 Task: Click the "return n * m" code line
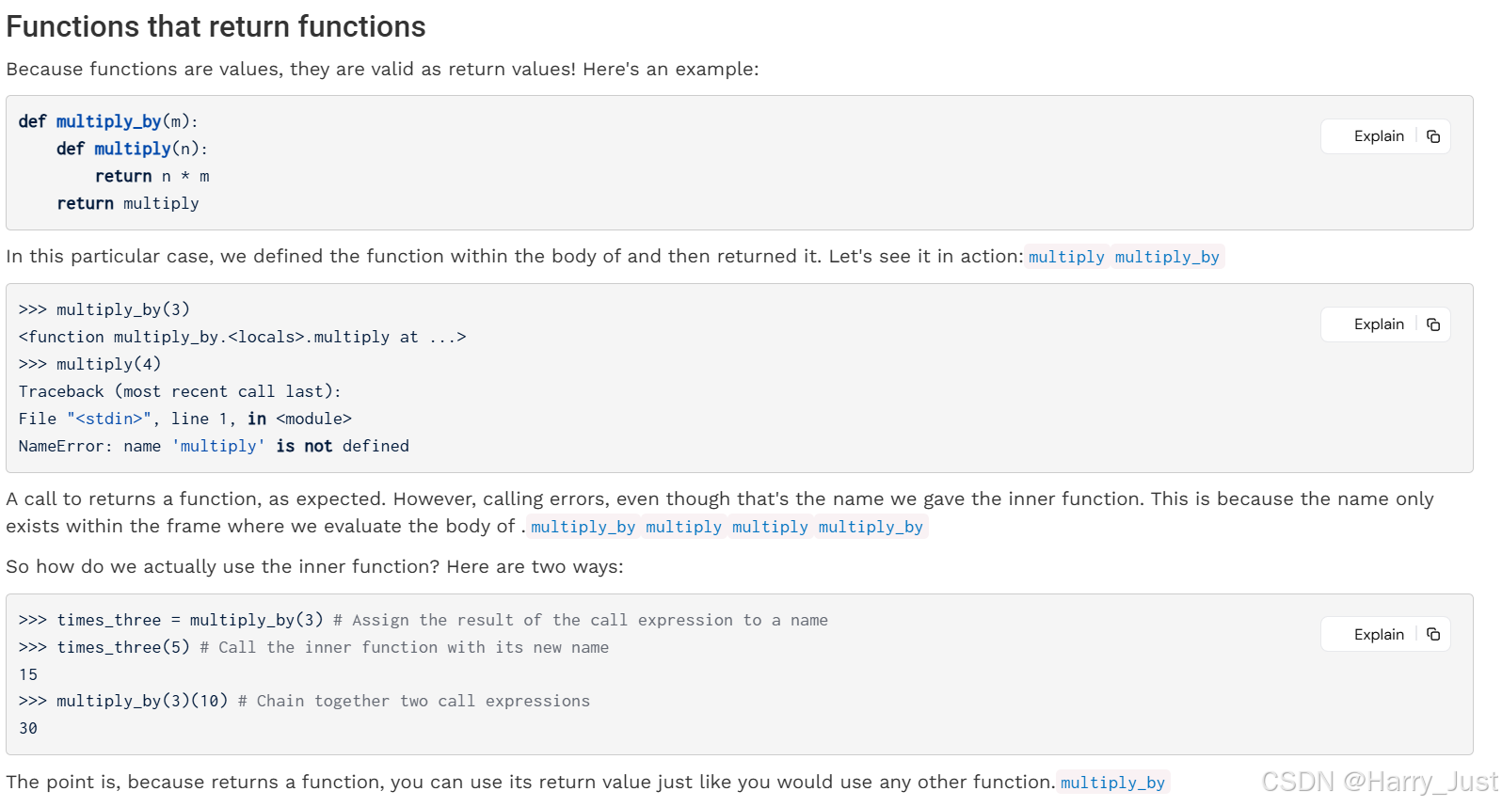152,176
